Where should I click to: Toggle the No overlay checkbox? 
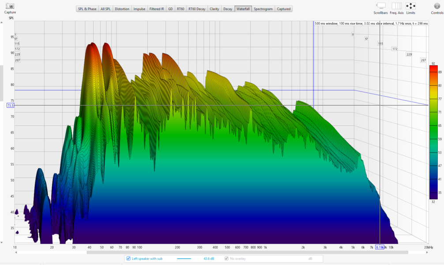pyautogui.click(x=227, y=258)
